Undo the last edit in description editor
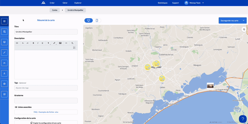248x124 pixels. pyautogui.click(x=23, y=43)
